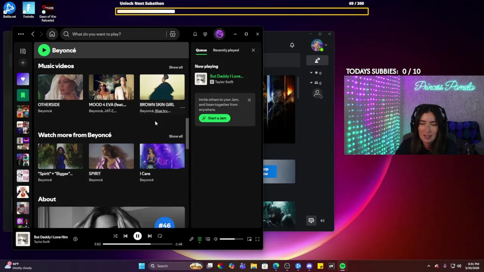Play Beyoncé with the green play button

coord(44,50)
